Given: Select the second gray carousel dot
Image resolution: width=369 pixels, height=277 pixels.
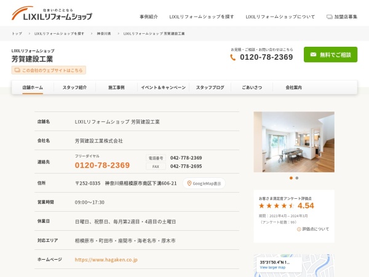Looking at the screenshot, I should (297, 178).
